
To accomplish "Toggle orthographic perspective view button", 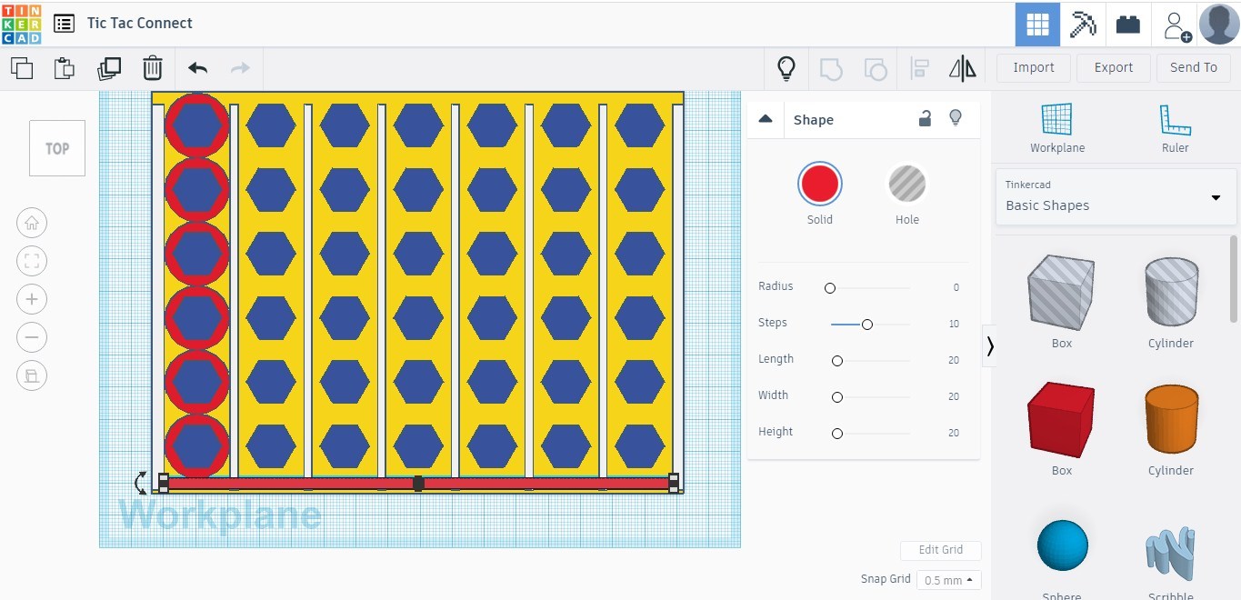I will (32, 375).
